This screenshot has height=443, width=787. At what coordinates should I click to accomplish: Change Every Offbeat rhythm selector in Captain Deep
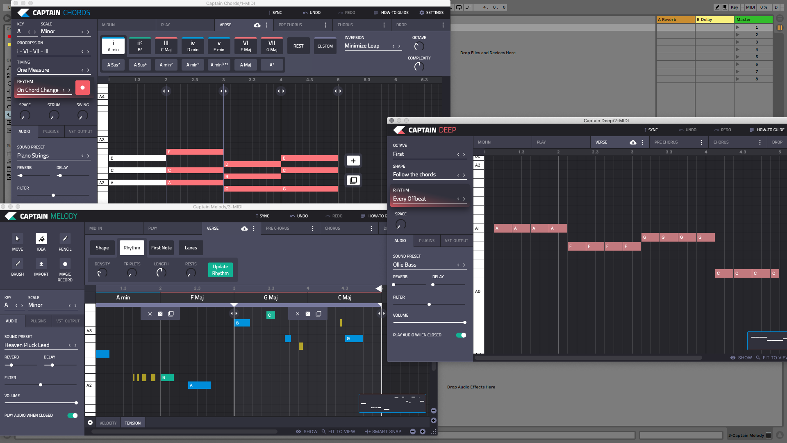(x=430, y=199)
